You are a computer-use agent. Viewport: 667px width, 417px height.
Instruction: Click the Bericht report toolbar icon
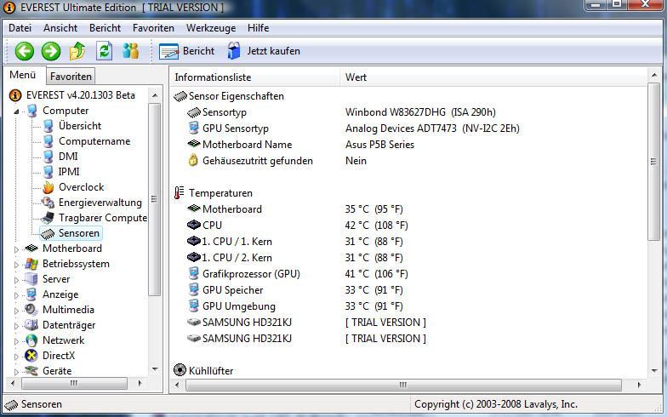(x=168, y=51)
